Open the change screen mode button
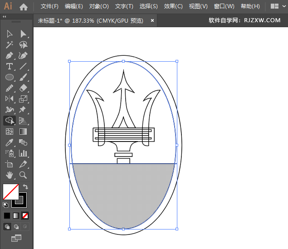The image size is (288, 249). [x=16, y=238]
